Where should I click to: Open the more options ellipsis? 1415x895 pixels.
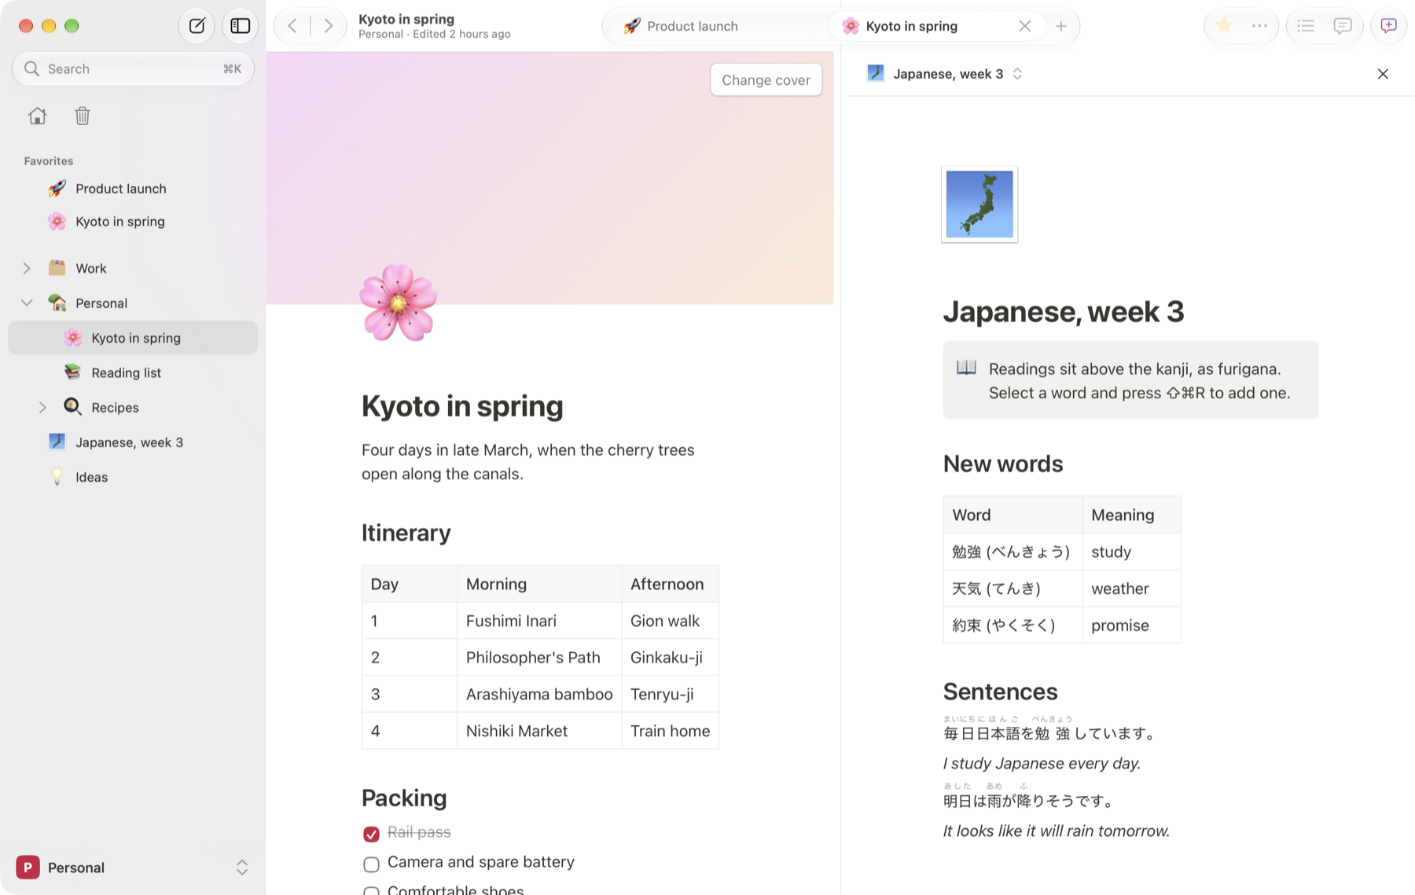(x=1259, y=26)
